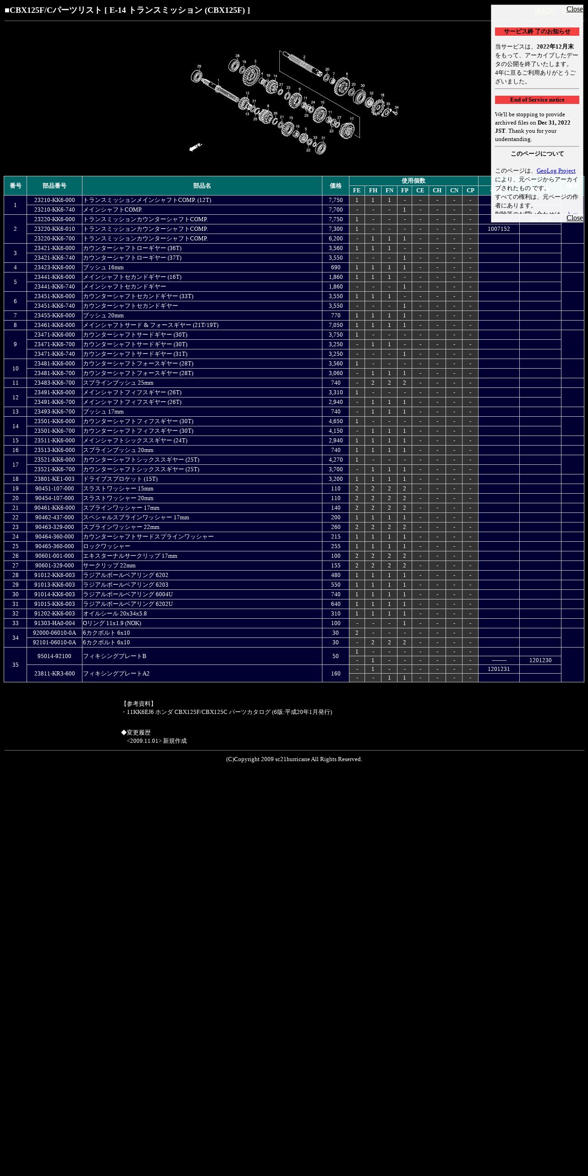Select part number 90461-KK6-000

coord(54,508)
